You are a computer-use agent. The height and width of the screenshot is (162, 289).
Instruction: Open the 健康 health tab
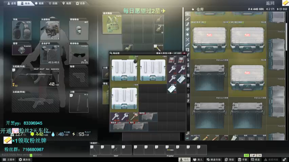click(x=39, y=3)
